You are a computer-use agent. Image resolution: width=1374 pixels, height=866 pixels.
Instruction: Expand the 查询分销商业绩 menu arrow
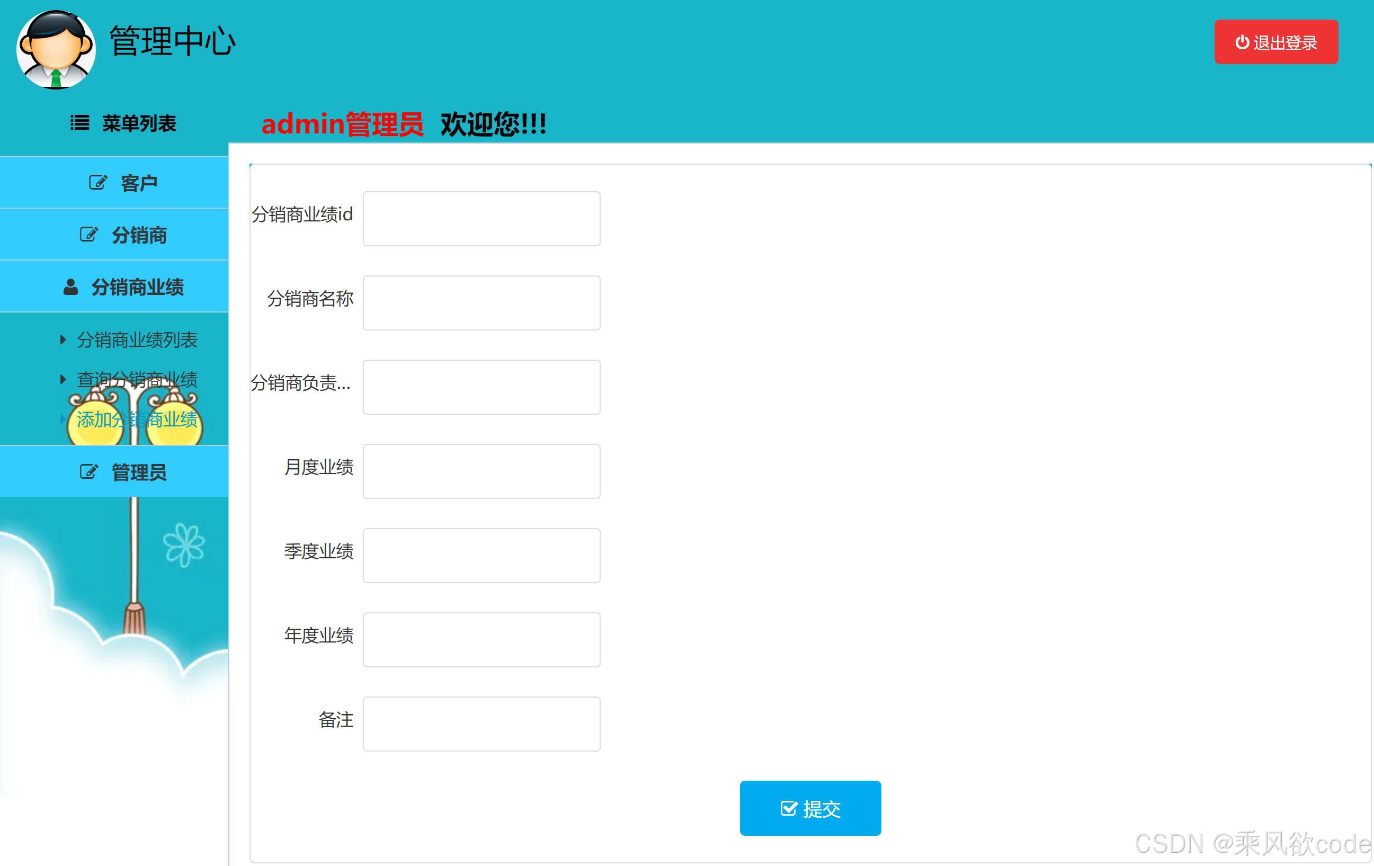click(x=63, y=379)
